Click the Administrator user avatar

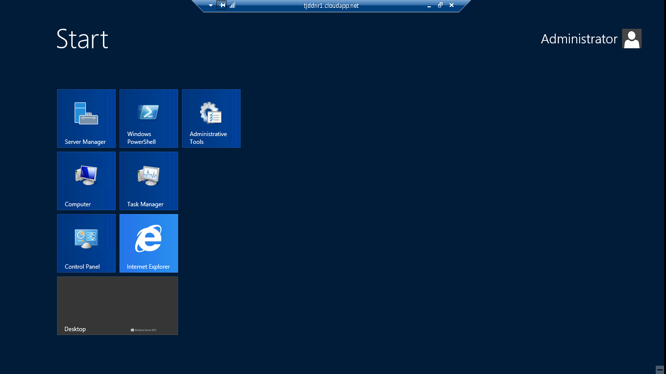632,39
